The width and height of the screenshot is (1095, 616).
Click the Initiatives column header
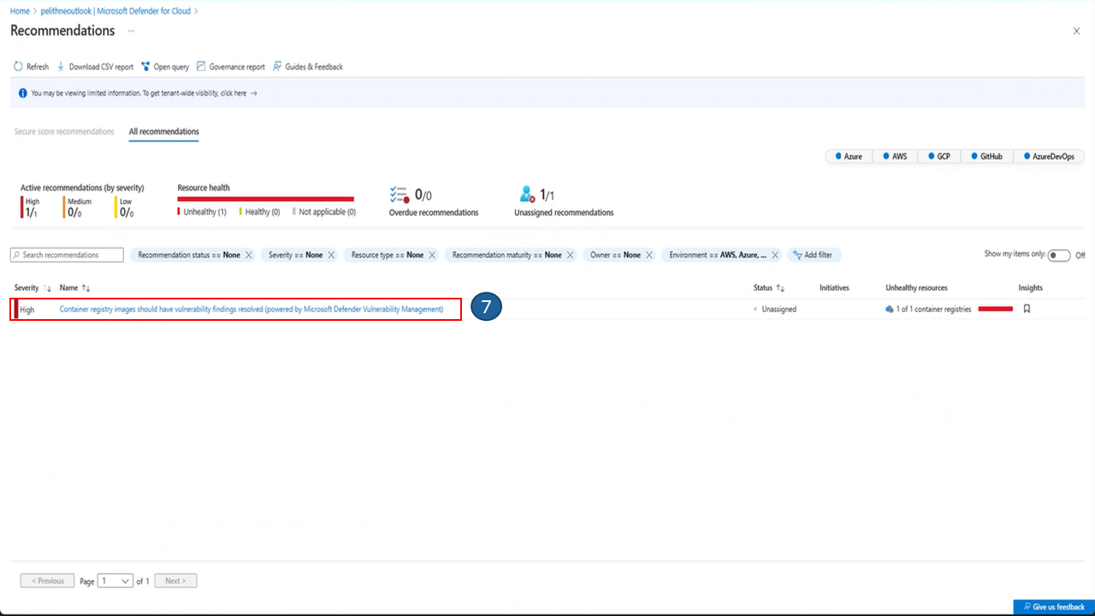click(834, 288)
